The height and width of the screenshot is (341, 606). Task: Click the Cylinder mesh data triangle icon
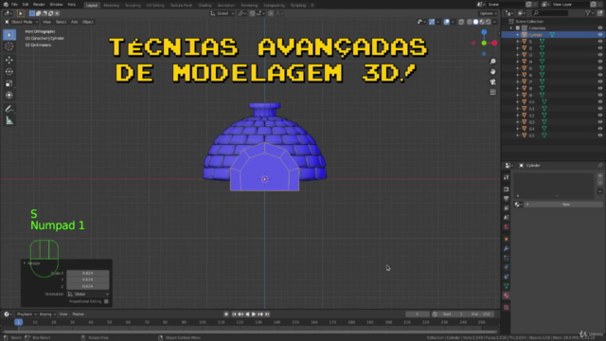point(552,35)
